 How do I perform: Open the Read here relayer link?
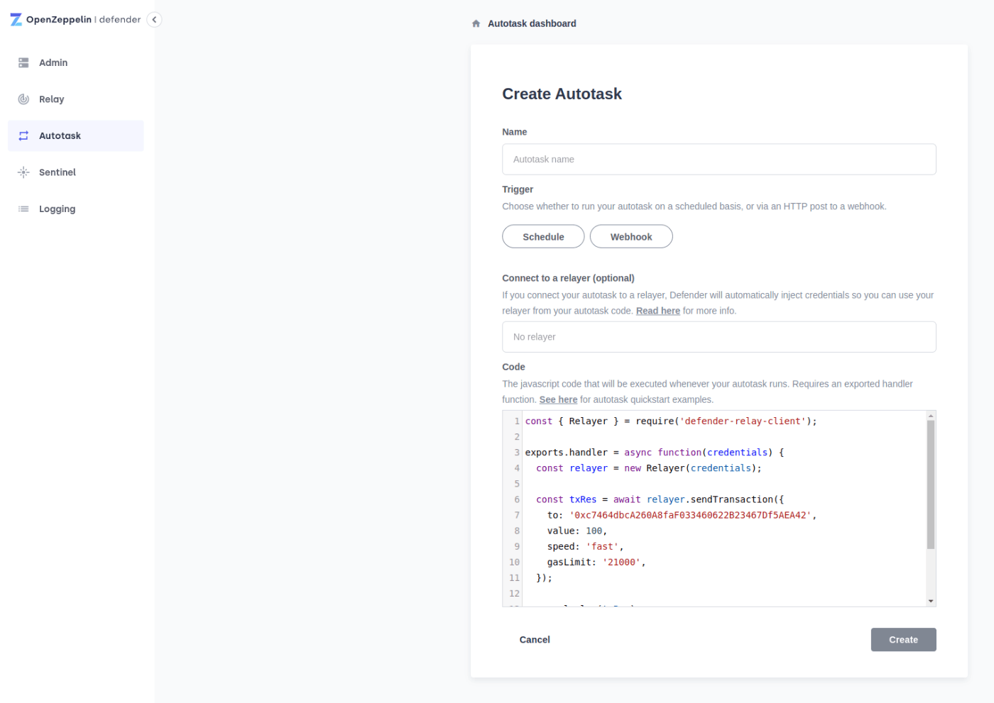[657, 311]
